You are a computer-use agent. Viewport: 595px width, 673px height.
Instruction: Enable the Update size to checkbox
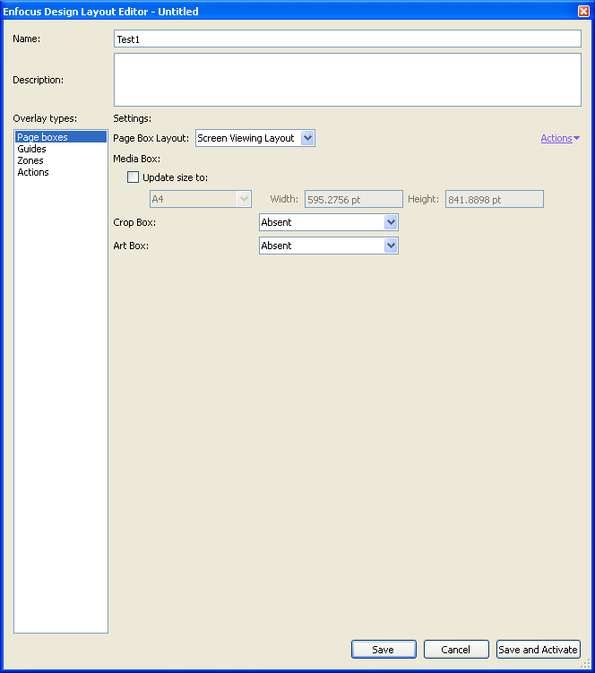pos(134,177)
